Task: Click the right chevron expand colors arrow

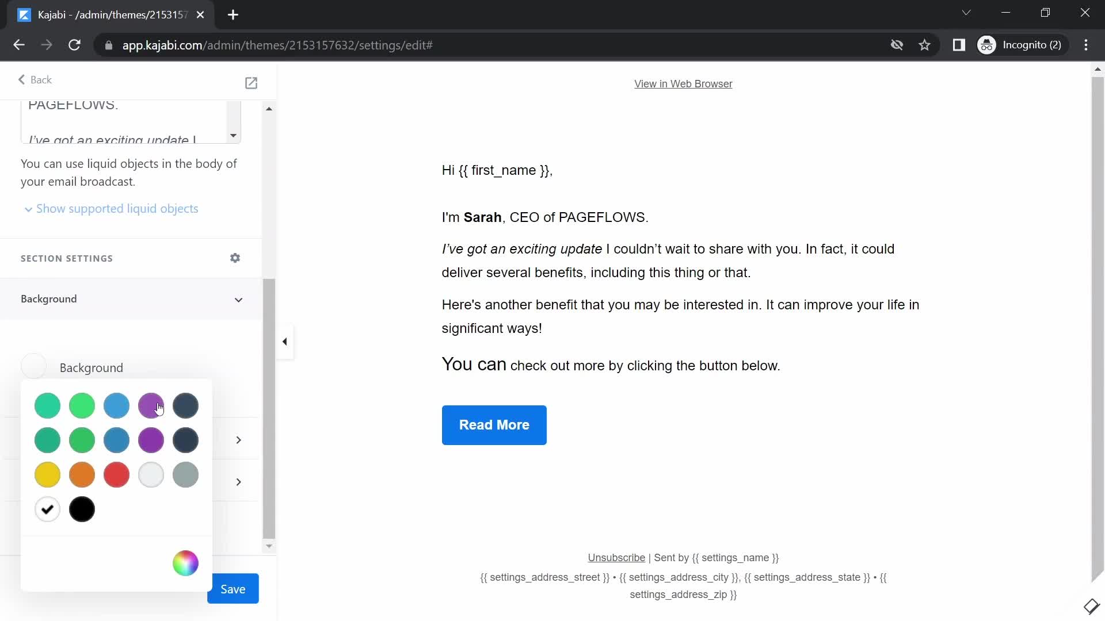Action: click(x=238, y=440)
